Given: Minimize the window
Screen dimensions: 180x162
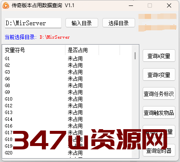Looking at the screenshot, I should 131,5.
